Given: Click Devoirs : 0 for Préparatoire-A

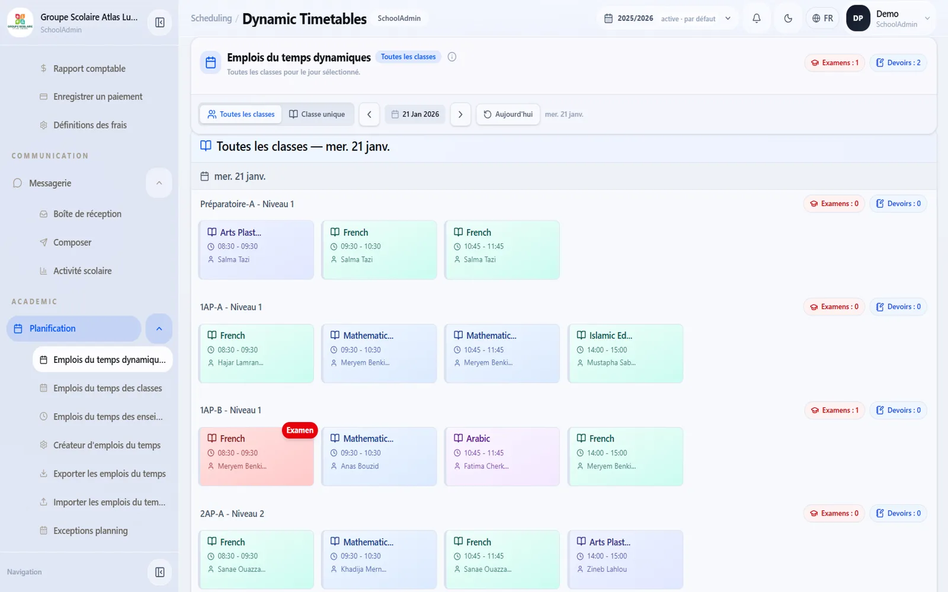Looking at the screenshot, I should pos(898,204).
